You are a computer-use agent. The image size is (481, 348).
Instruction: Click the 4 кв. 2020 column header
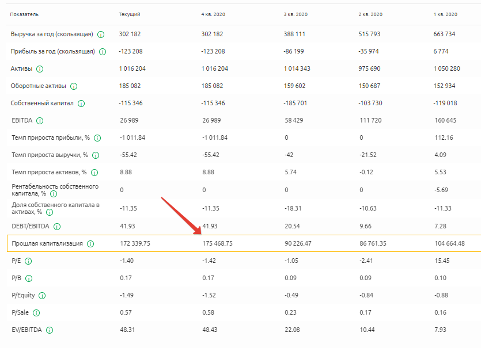coord(213,14)
